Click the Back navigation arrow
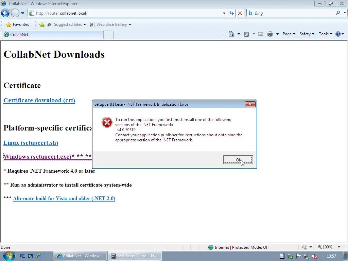This screenshot has width=348, height=261. point(5,13)
